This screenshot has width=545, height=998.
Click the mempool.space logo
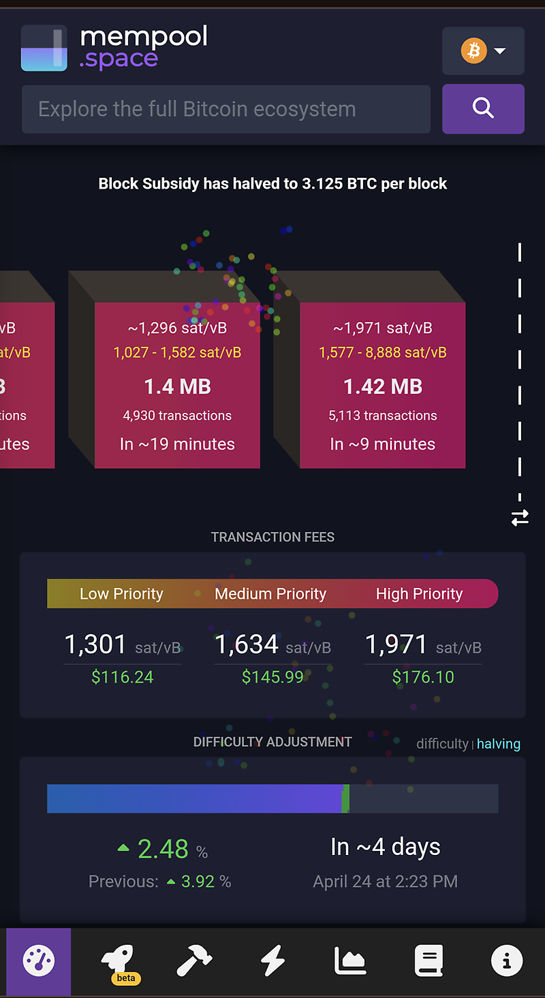tap(114, 48)
